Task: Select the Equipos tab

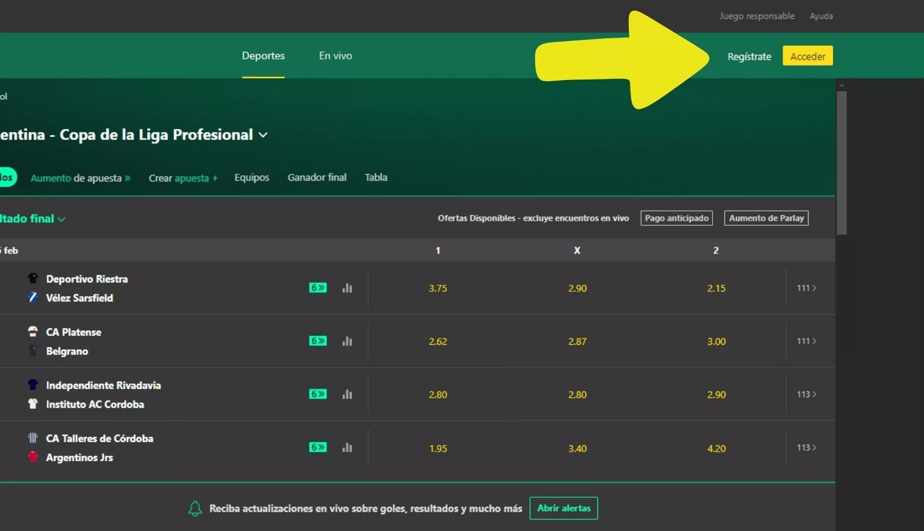Action: [x=252, y=178]
